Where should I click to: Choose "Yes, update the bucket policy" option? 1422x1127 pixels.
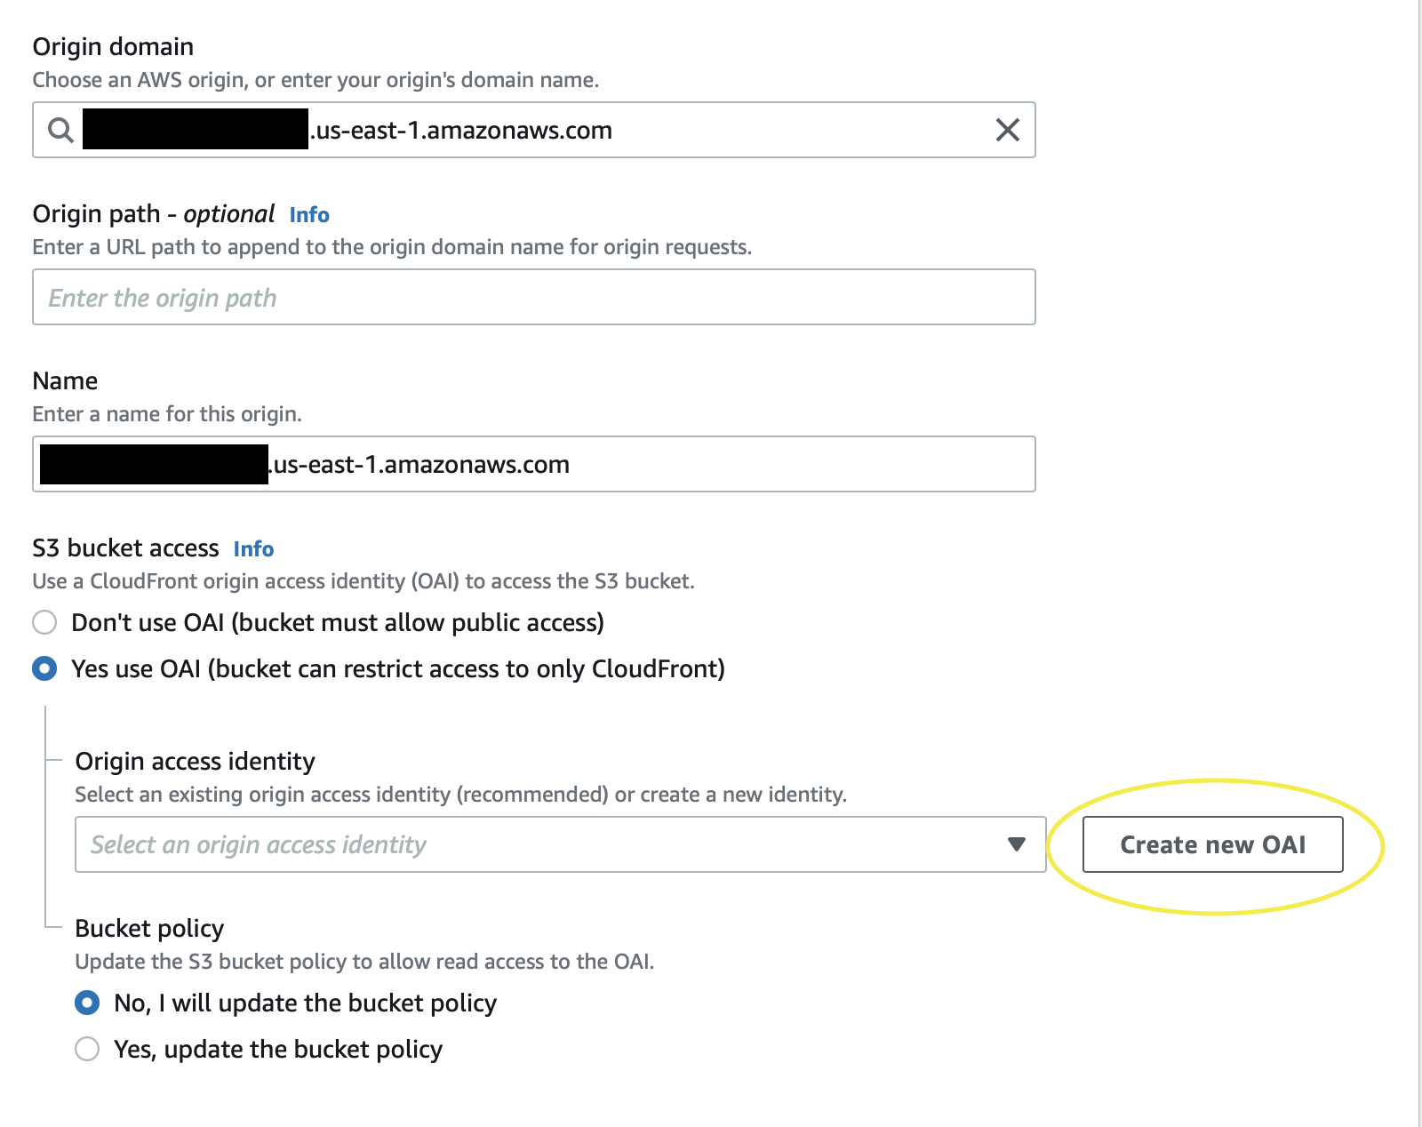87,1049
